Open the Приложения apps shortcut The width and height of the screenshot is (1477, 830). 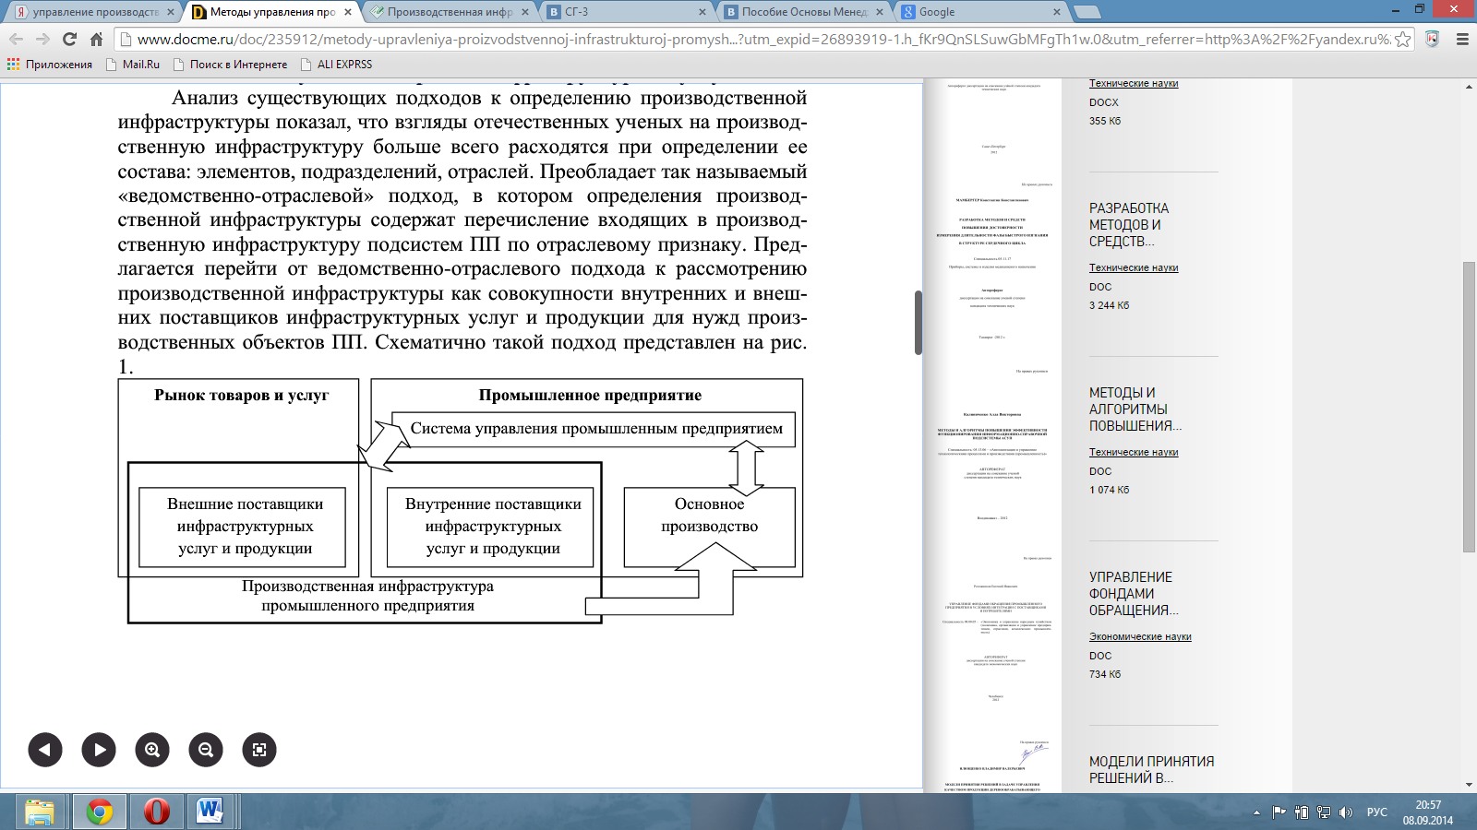[x=50, y=65]
